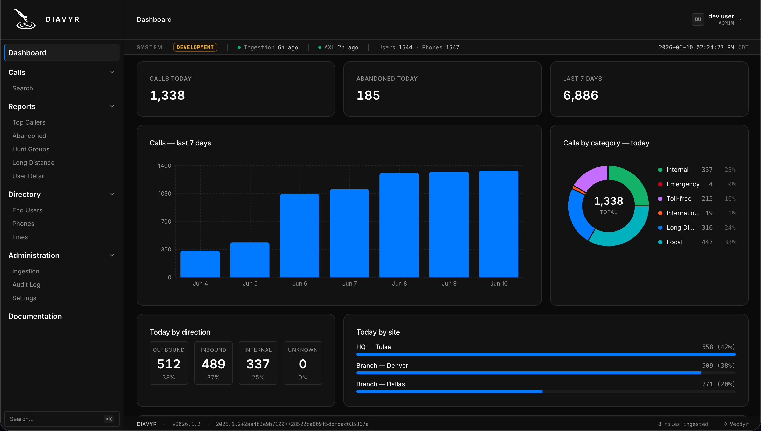Click the sidebar Search... input field
761x431 pixels.
pyautogui.click(x=62, y=419)
